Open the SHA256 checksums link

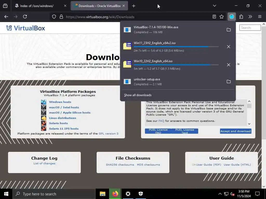coord(120,165)
